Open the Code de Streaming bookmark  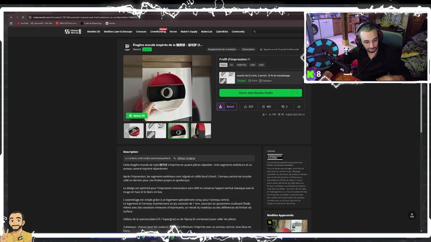tap(91, 23)
